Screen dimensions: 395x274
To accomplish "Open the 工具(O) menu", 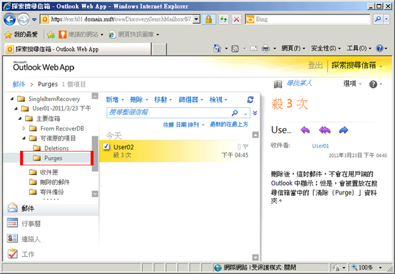I will [x=359, y=48].
